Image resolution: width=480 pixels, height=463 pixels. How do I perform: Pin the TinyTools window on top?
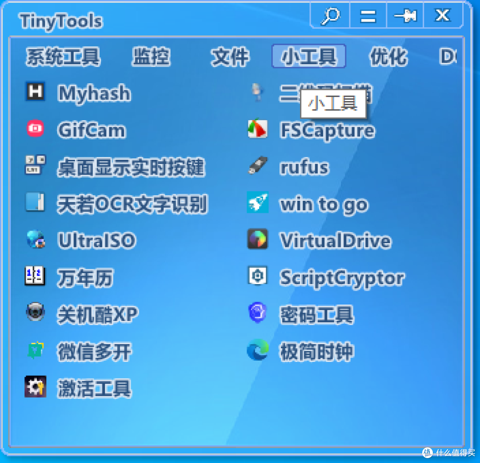click(405, 15)
